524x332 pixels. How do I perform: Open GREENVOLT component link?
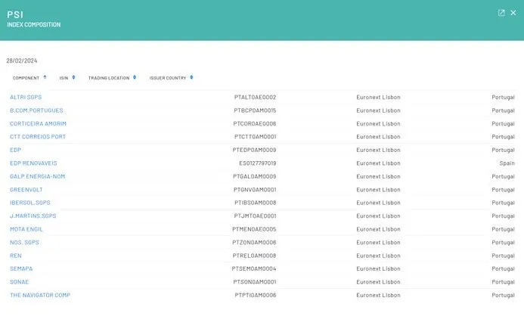26,190
